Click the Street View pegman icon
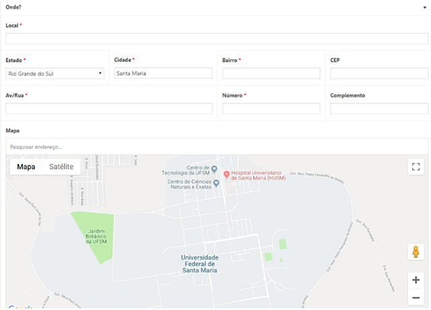Image resolution: width=431 pixels, height=310 pixels. (416, 252)
